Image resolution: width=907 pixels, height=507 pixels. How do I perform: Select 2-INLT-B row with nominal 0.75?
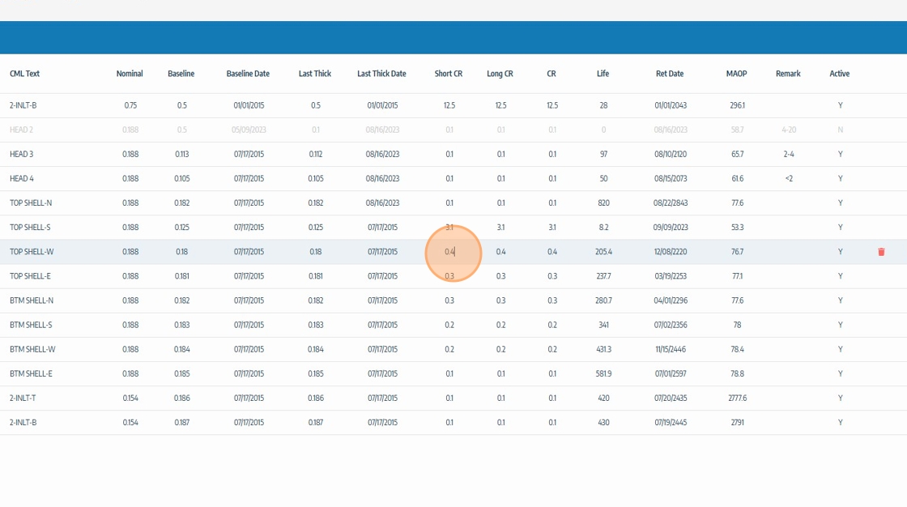point(23,105)
